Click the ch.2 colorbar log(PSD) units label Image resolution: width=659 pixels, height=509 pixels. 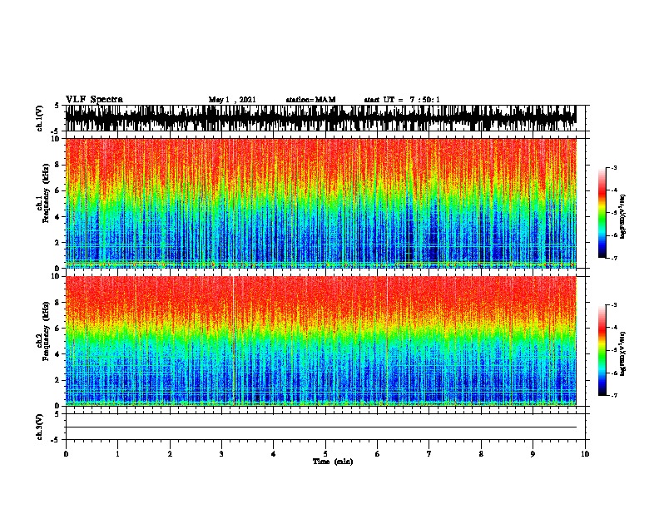[622, 354]
